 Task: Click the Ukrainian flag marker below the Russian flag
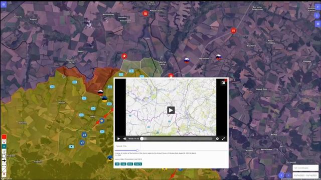pyautogui.click(x=104, y=99)
